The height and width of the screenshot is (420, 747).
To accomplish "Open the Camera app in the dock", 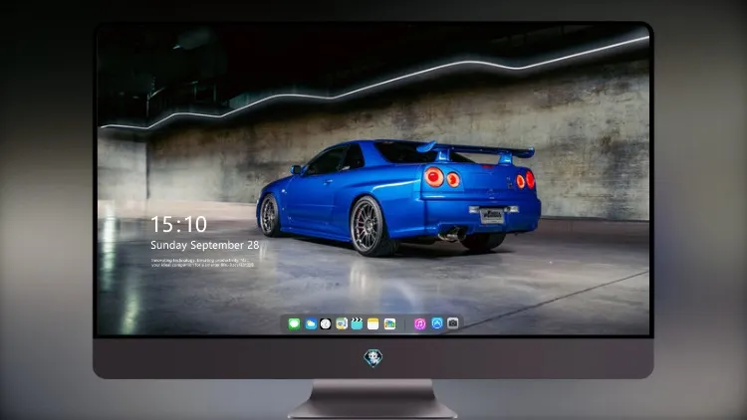I will (x=453, y=323).
